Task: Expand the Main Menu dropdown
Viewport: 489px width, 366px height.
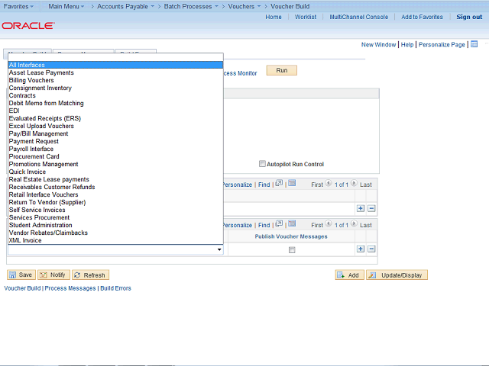Action: [66, 6]
